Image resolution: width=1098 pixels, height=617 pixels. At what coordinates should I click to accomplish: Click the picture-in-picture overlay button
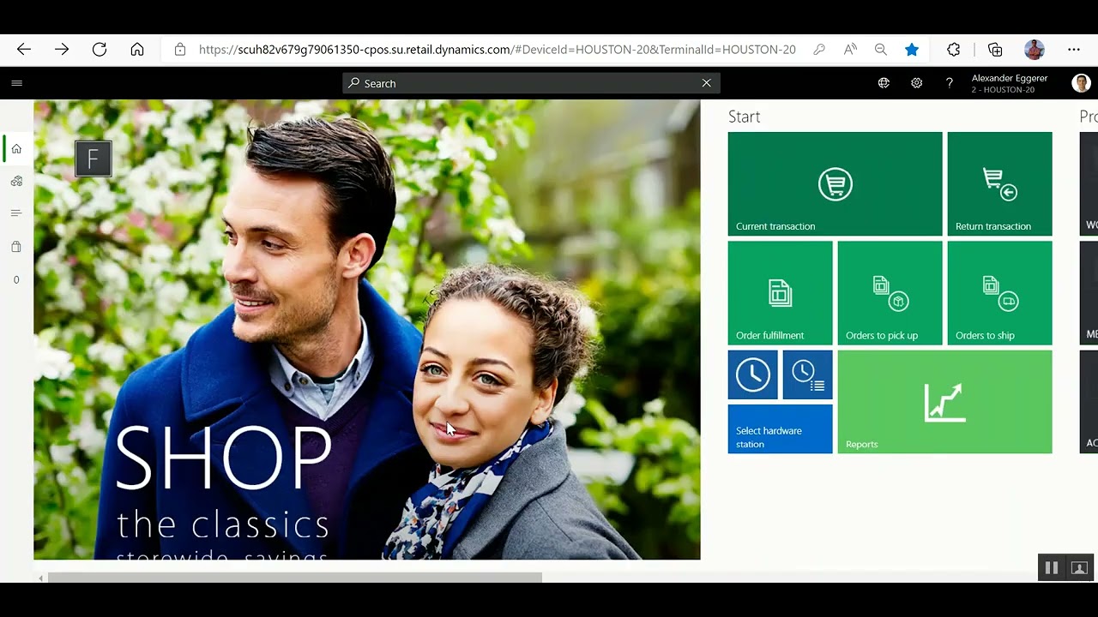(x=1079, y=567)
